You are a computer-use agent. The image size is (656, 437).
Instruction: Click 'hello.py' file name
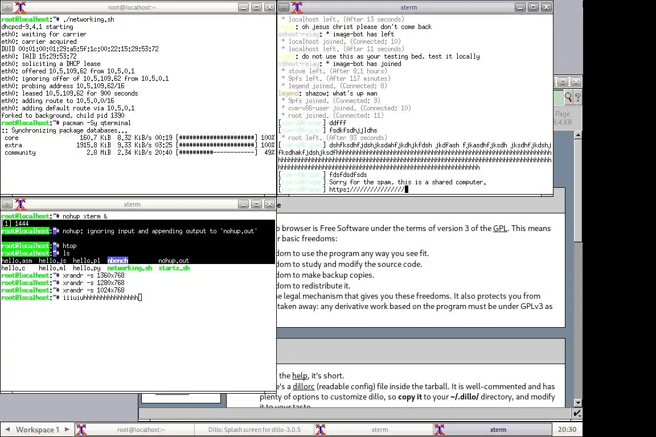(87, 268)
